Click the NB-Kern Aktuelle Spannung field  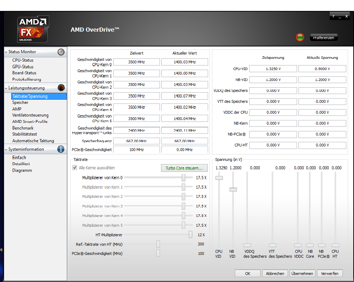tap(322, 123)
